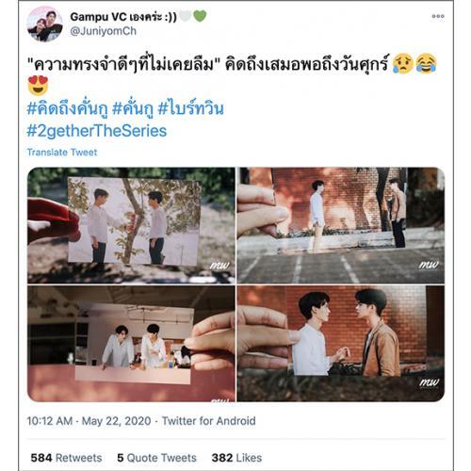Click the Twitter for Android source label
This screenshot has width=471, height=471.
pos(209,421)
